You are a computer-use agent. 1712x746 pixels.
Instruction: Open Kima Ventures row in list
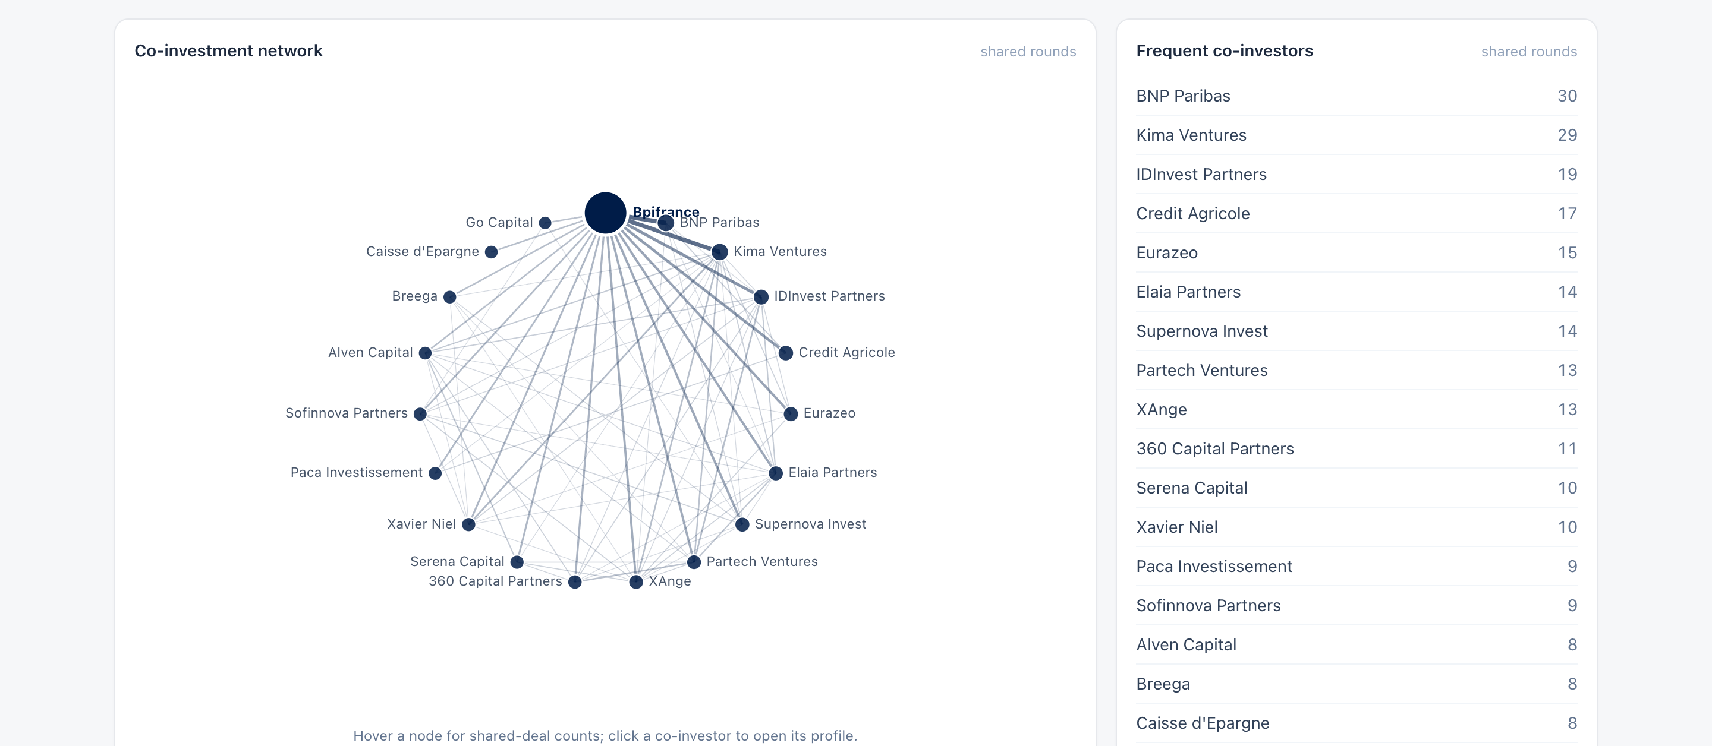coord(1356,135)
